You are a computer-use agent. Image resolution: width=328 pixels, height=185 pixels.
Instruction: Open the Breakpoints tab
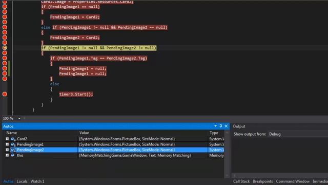pos(263,181)
